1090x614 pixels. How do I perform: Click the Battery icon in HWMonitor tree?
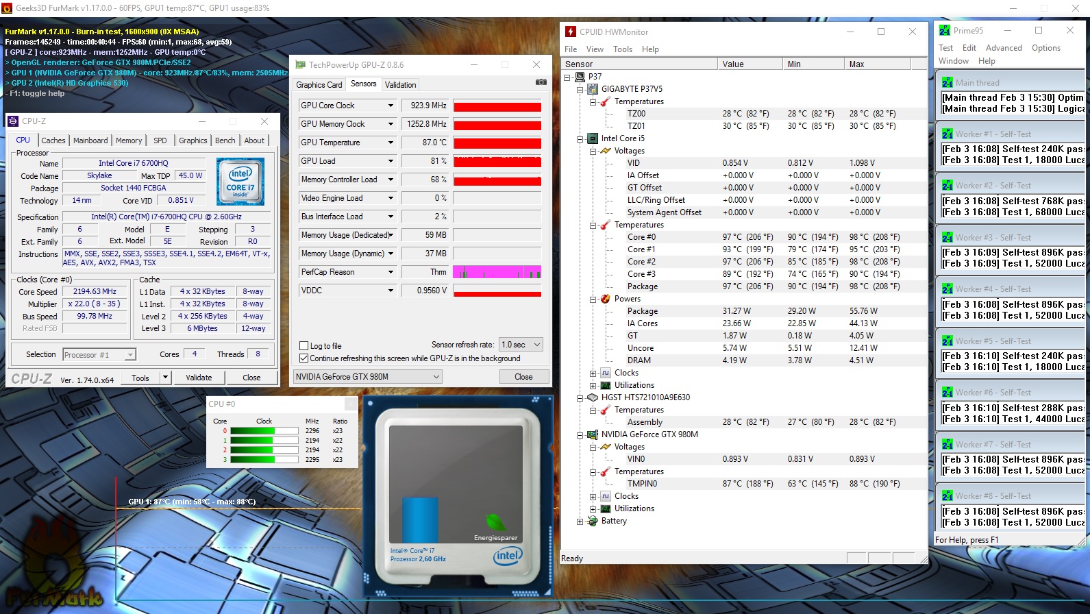click(593, 521)
